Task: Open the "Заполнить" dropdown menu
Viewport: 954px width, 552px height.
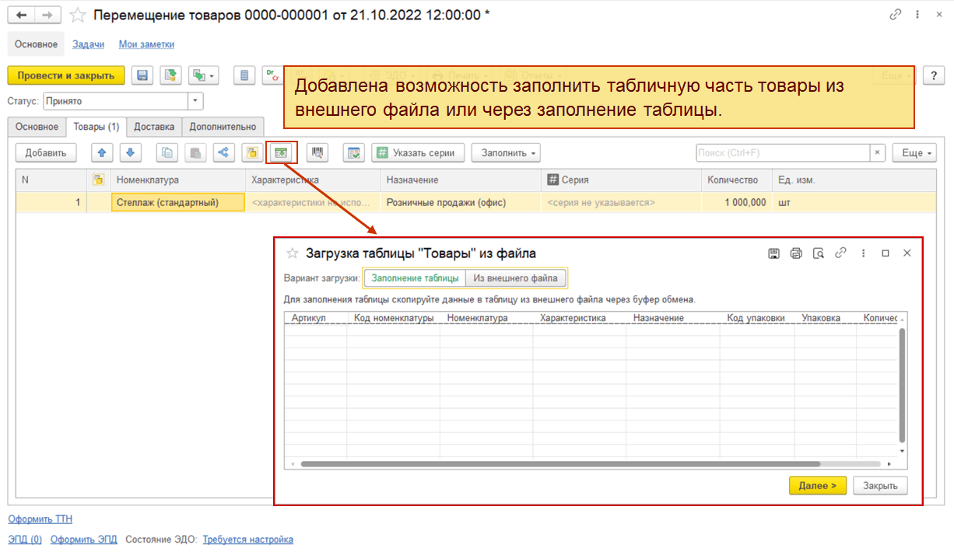Action: point(506,153)
